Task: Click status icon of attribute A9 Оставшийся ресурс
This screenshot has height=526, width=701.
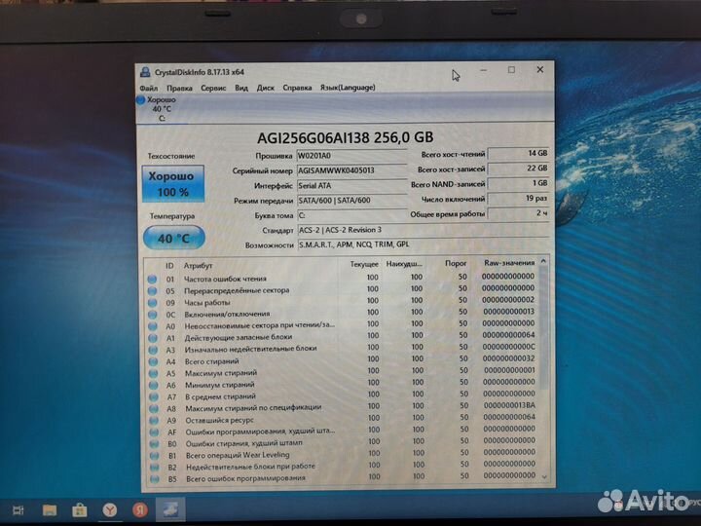Action: (154, 421)
